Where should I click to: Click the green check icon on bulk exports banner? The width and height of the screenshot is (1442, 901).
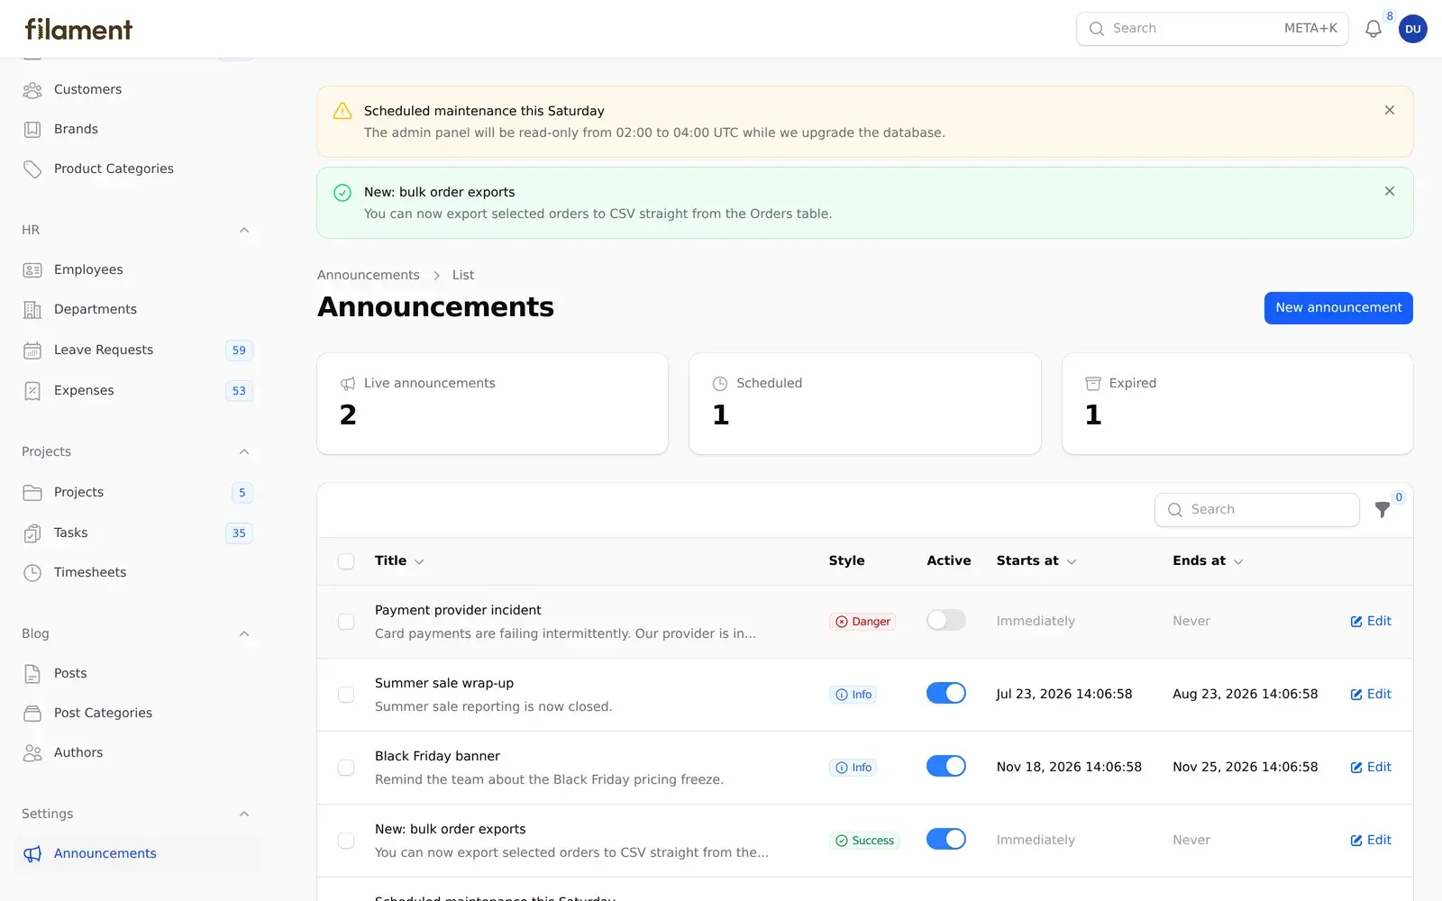click(342, 193)
